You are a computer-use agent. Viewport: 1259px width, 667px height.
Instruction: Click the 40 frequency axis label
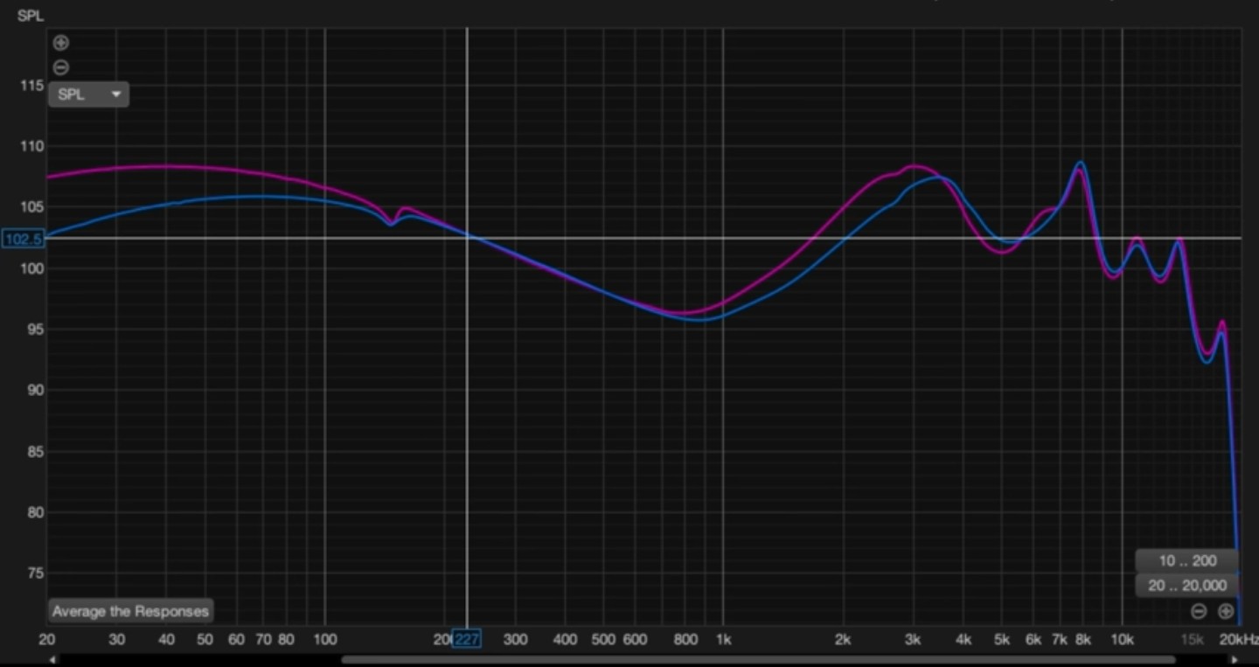point(167,639)
